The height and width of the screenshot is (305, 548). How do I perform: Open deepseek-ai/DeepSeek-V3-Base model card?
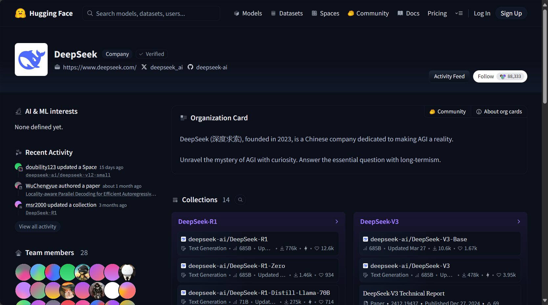440,244
